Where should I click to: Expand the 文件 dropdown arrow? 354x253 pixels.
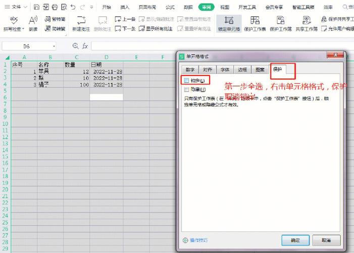click(25, 7)
